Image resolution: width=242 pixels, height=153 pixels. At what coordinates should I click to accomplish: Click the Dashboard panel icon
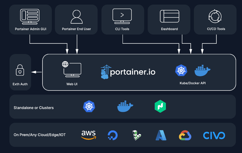(x=170, y=16)
